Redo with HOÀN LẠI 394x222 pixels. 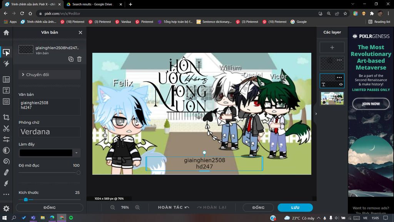(212, 207)
